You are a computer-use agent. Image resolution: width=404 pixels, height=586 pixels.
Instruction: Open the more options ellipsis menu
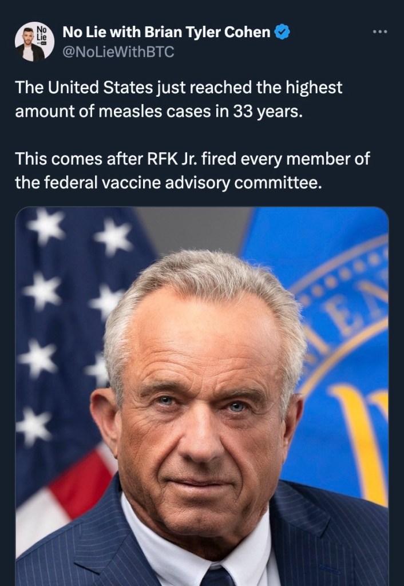[x=379, y=32]
